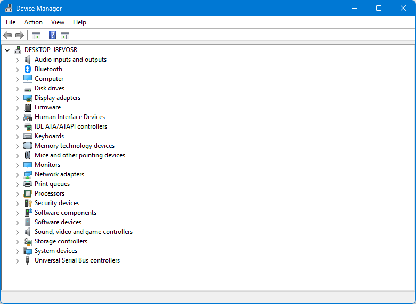
Task: Open the File menu
Action: 11,22
